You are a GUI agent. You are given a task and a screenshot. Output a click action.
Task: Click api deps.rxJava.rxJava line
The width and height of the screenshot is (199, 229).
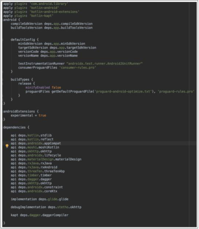tap(31, 163)
